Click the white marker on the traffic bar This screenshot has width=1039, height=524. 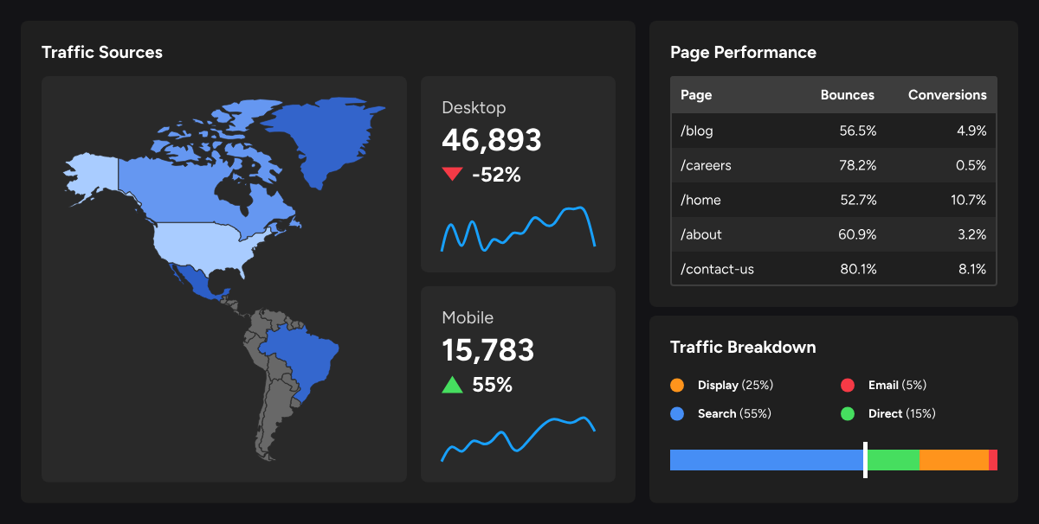[865, 458]
